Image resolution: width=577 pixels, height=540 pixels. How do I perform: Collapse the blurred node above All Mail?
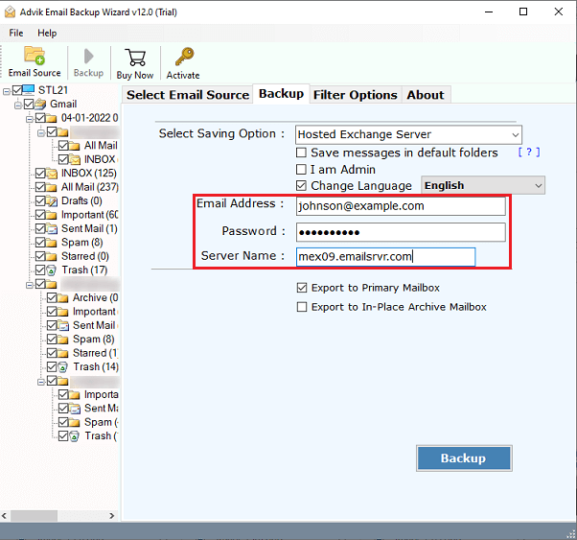pyautogui.click(x=41, y=132)
